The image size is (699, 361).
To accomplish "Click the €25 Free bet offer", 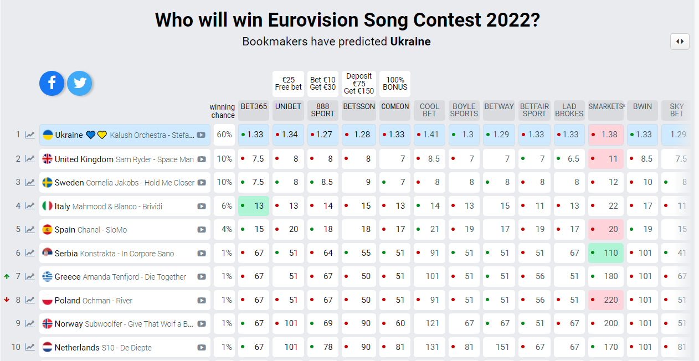I will point(288,84).
